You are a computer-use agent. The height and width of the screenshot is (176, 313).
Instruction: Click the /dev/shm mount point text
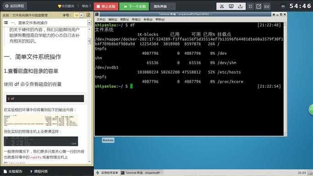click(x=227, y=63)
